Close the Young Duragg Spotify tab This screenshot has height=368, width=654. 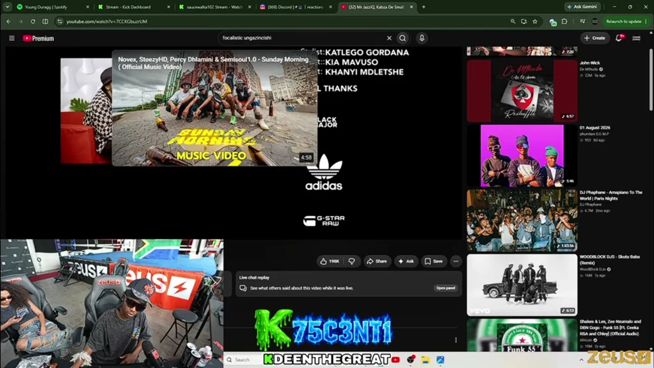click(87, 7)
